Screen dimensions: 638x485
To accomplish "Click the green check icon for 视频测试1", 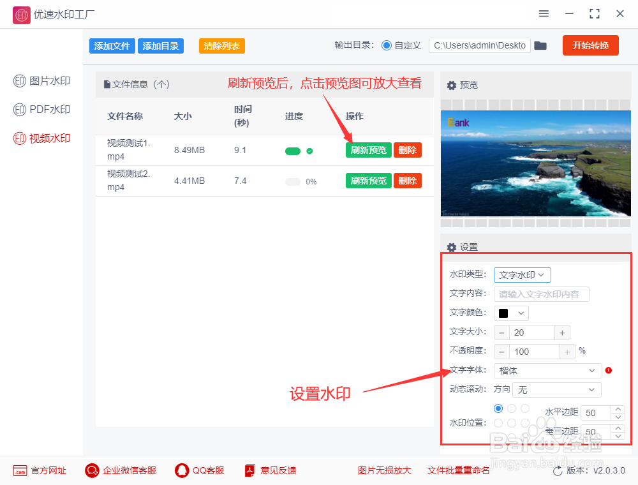I will pyautogui.click(x=309, y=151).
